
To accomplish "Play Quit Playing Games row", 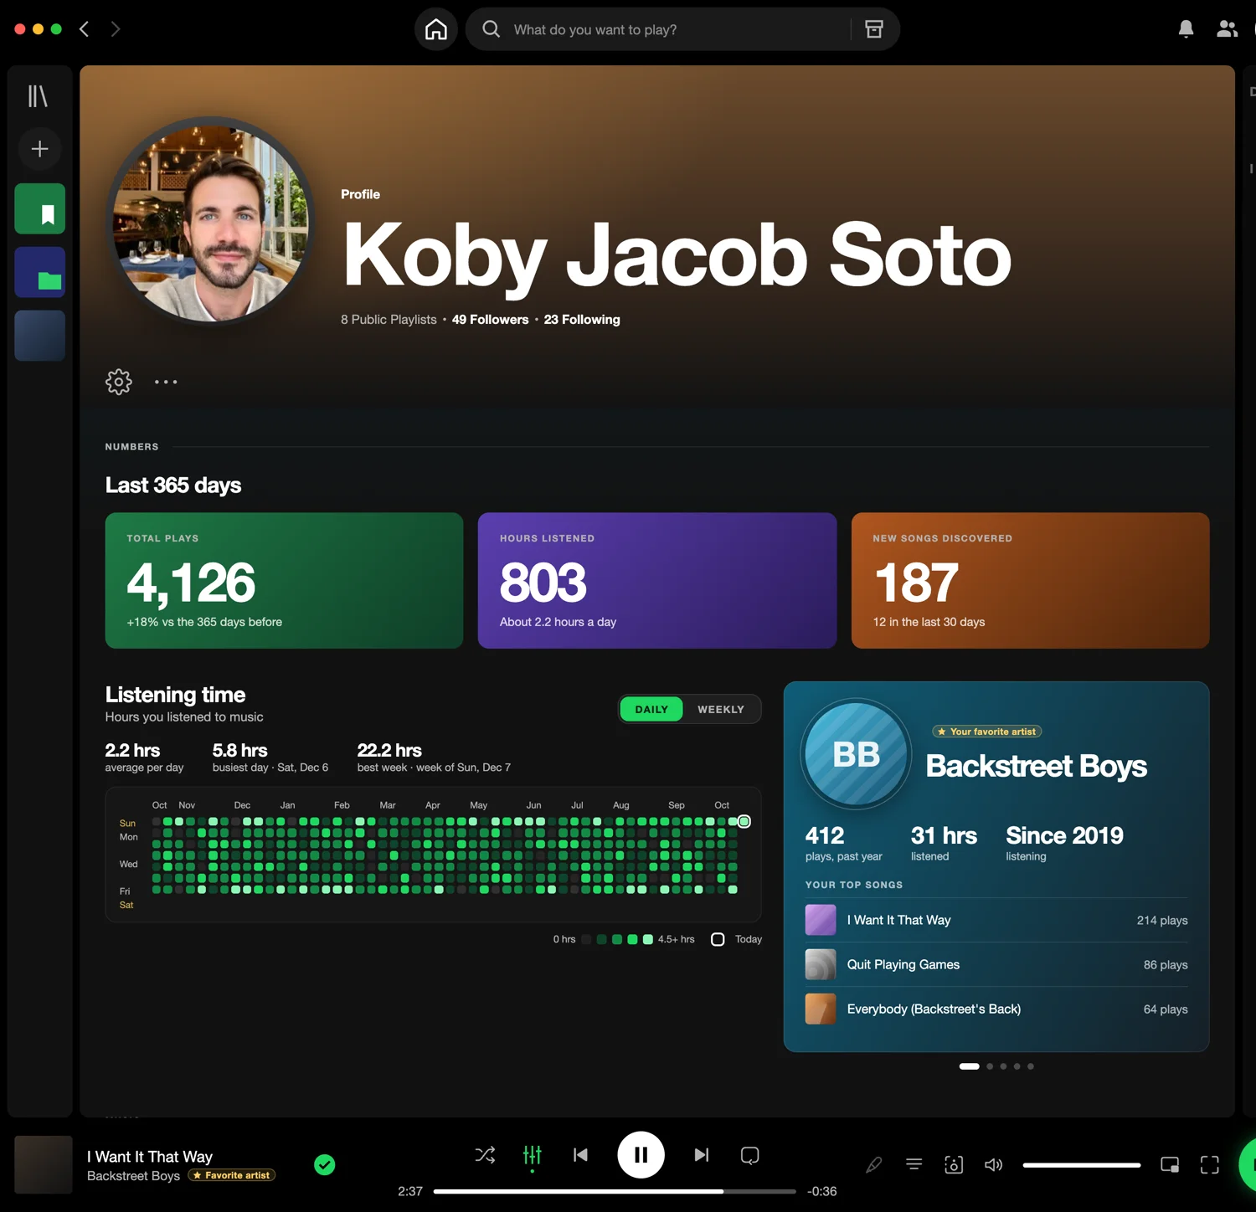I will click(996, 964).
